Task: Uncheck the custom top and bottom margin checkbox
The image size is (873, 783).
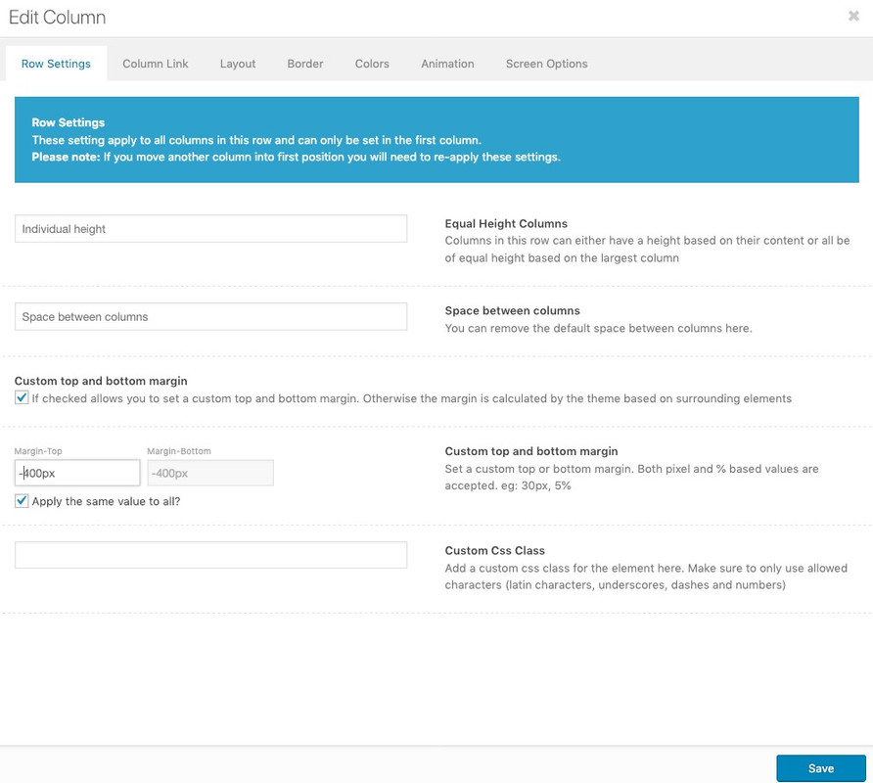Action: [22, 397]
